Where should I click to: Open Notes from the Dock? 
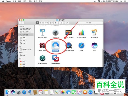coord(46,92)
